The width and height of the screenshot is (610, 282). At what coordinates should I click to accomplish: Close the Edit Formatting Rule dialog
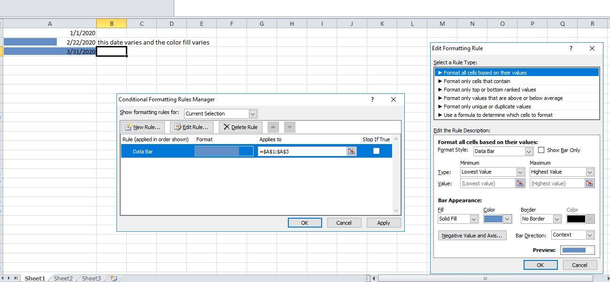tap(592, 48)
